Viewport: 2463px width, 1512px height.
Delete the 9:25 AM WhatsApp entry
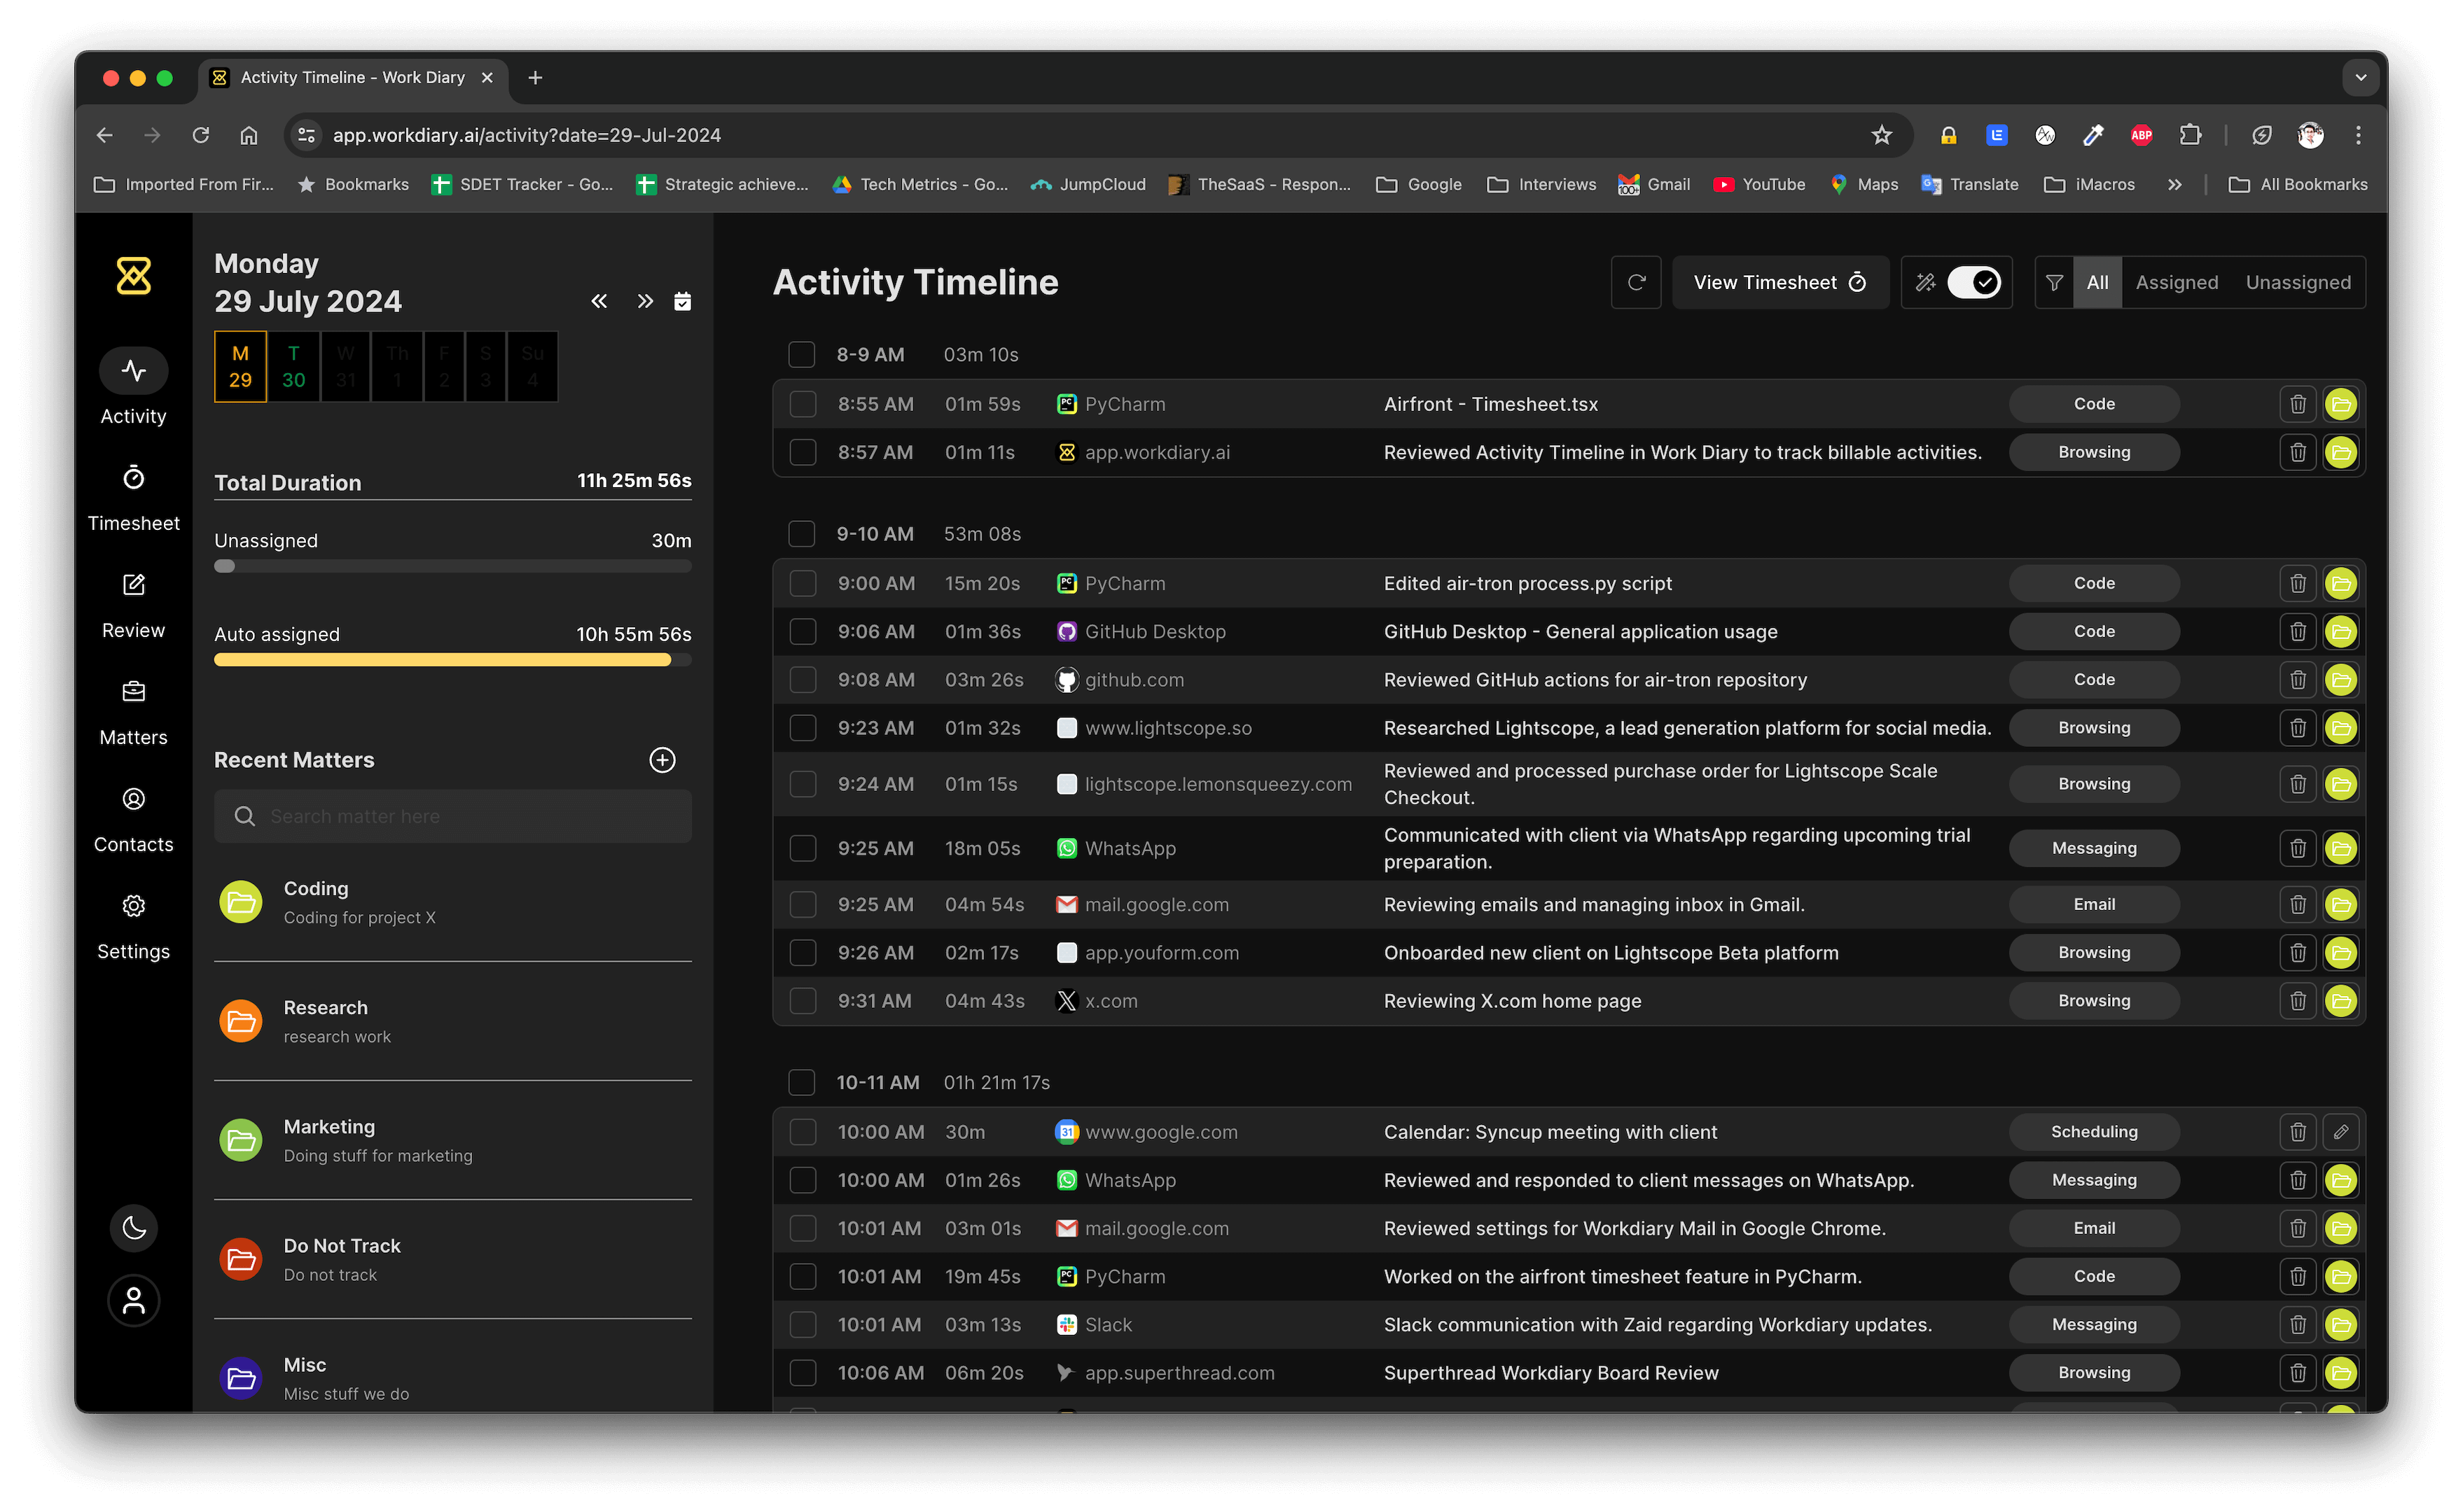2298,848
